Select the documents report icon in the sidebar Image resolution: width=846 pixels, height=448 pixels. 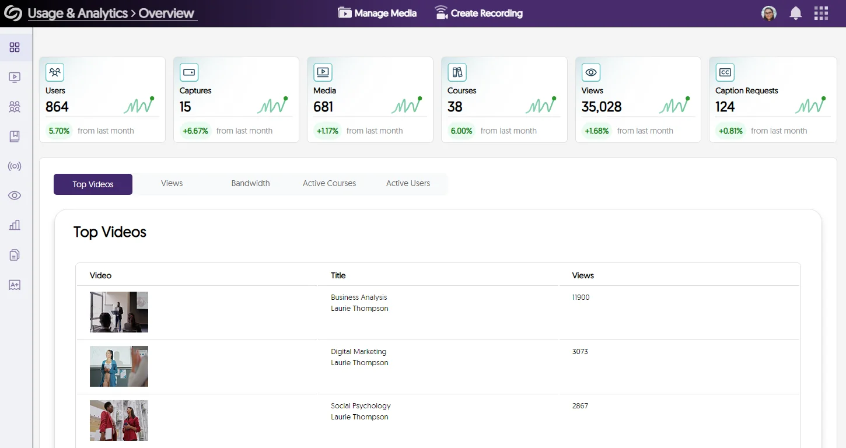(x=15, y=254)
